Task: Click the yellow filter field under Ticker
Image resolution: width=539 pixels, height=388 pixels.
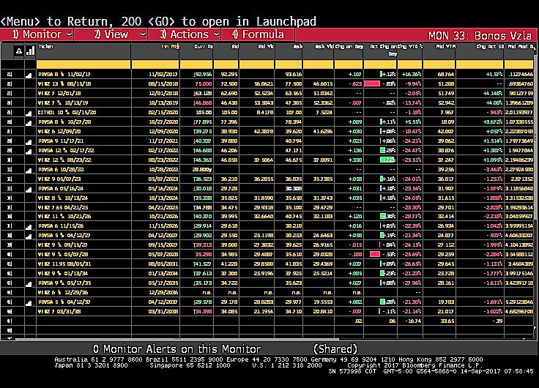Action: tap(83, 64)
